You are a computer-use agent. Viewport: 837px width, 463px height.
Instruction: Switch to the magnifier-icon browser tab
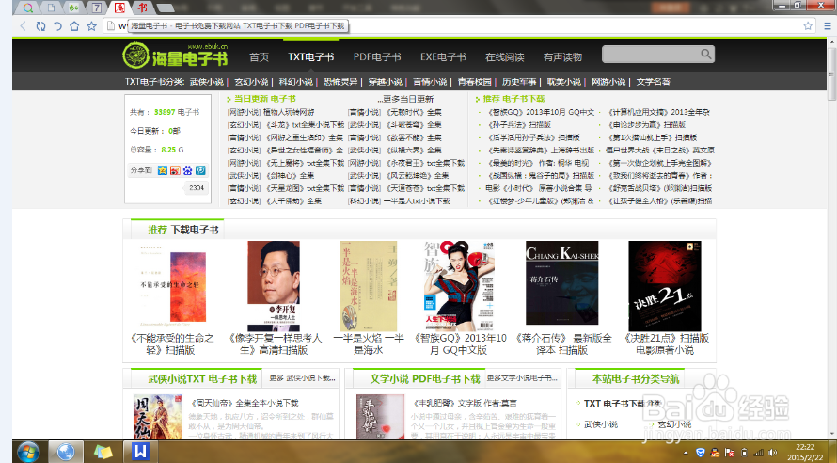[x=28, y=8]
